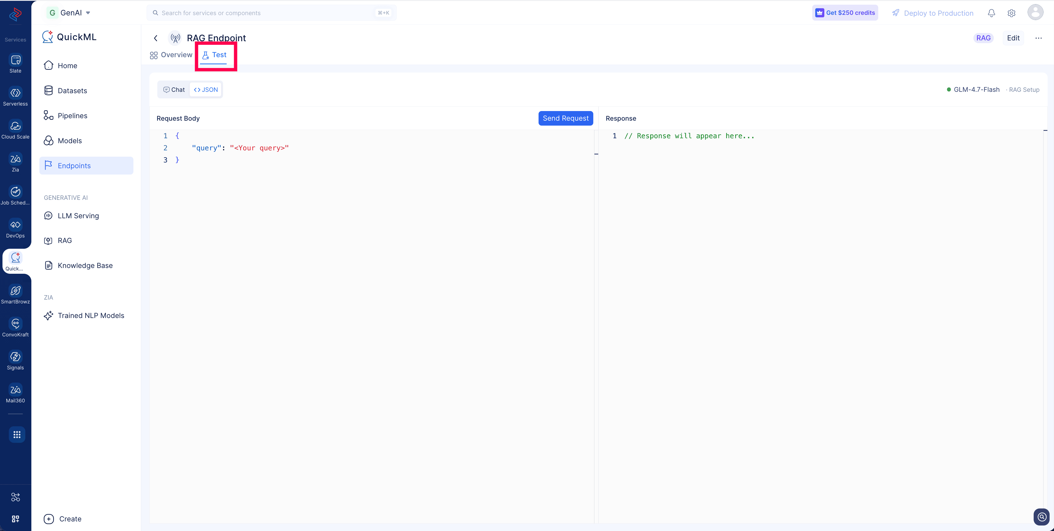Open the user profile avatar

pyautogui.click(x=1035, y=13)
